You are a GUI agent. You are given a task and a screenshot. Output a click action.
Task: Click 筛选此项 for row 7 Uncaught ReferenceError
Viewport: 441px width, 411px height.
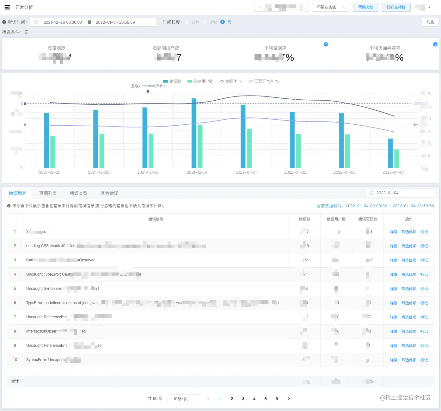[x=409, y=317]
